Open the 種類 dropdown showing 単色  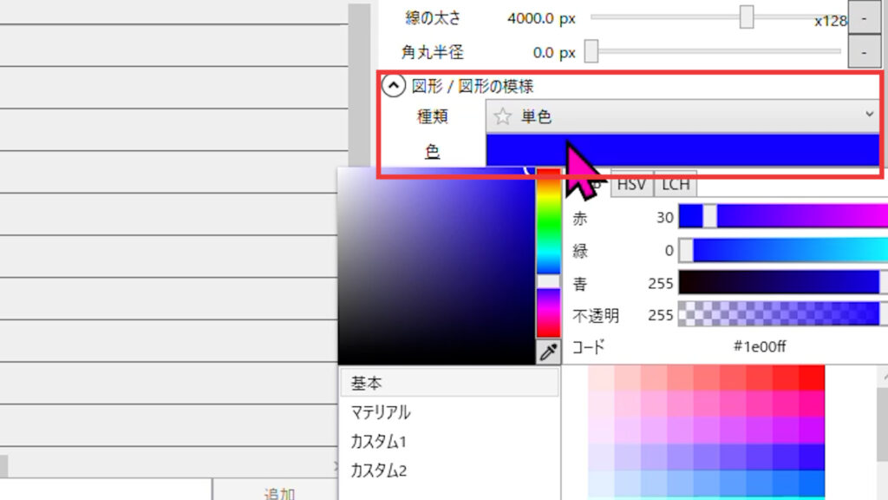click(x=683, y=116)
